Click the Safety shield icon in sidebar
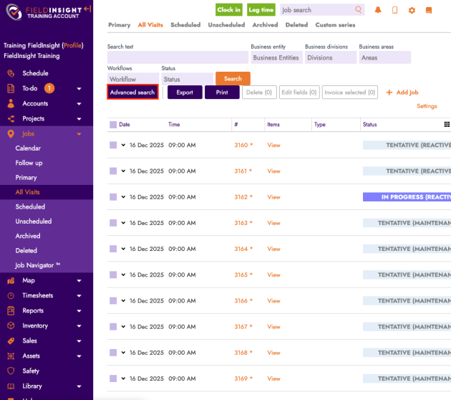The height and width of the screenshot is (400, 451). [11, 371]
